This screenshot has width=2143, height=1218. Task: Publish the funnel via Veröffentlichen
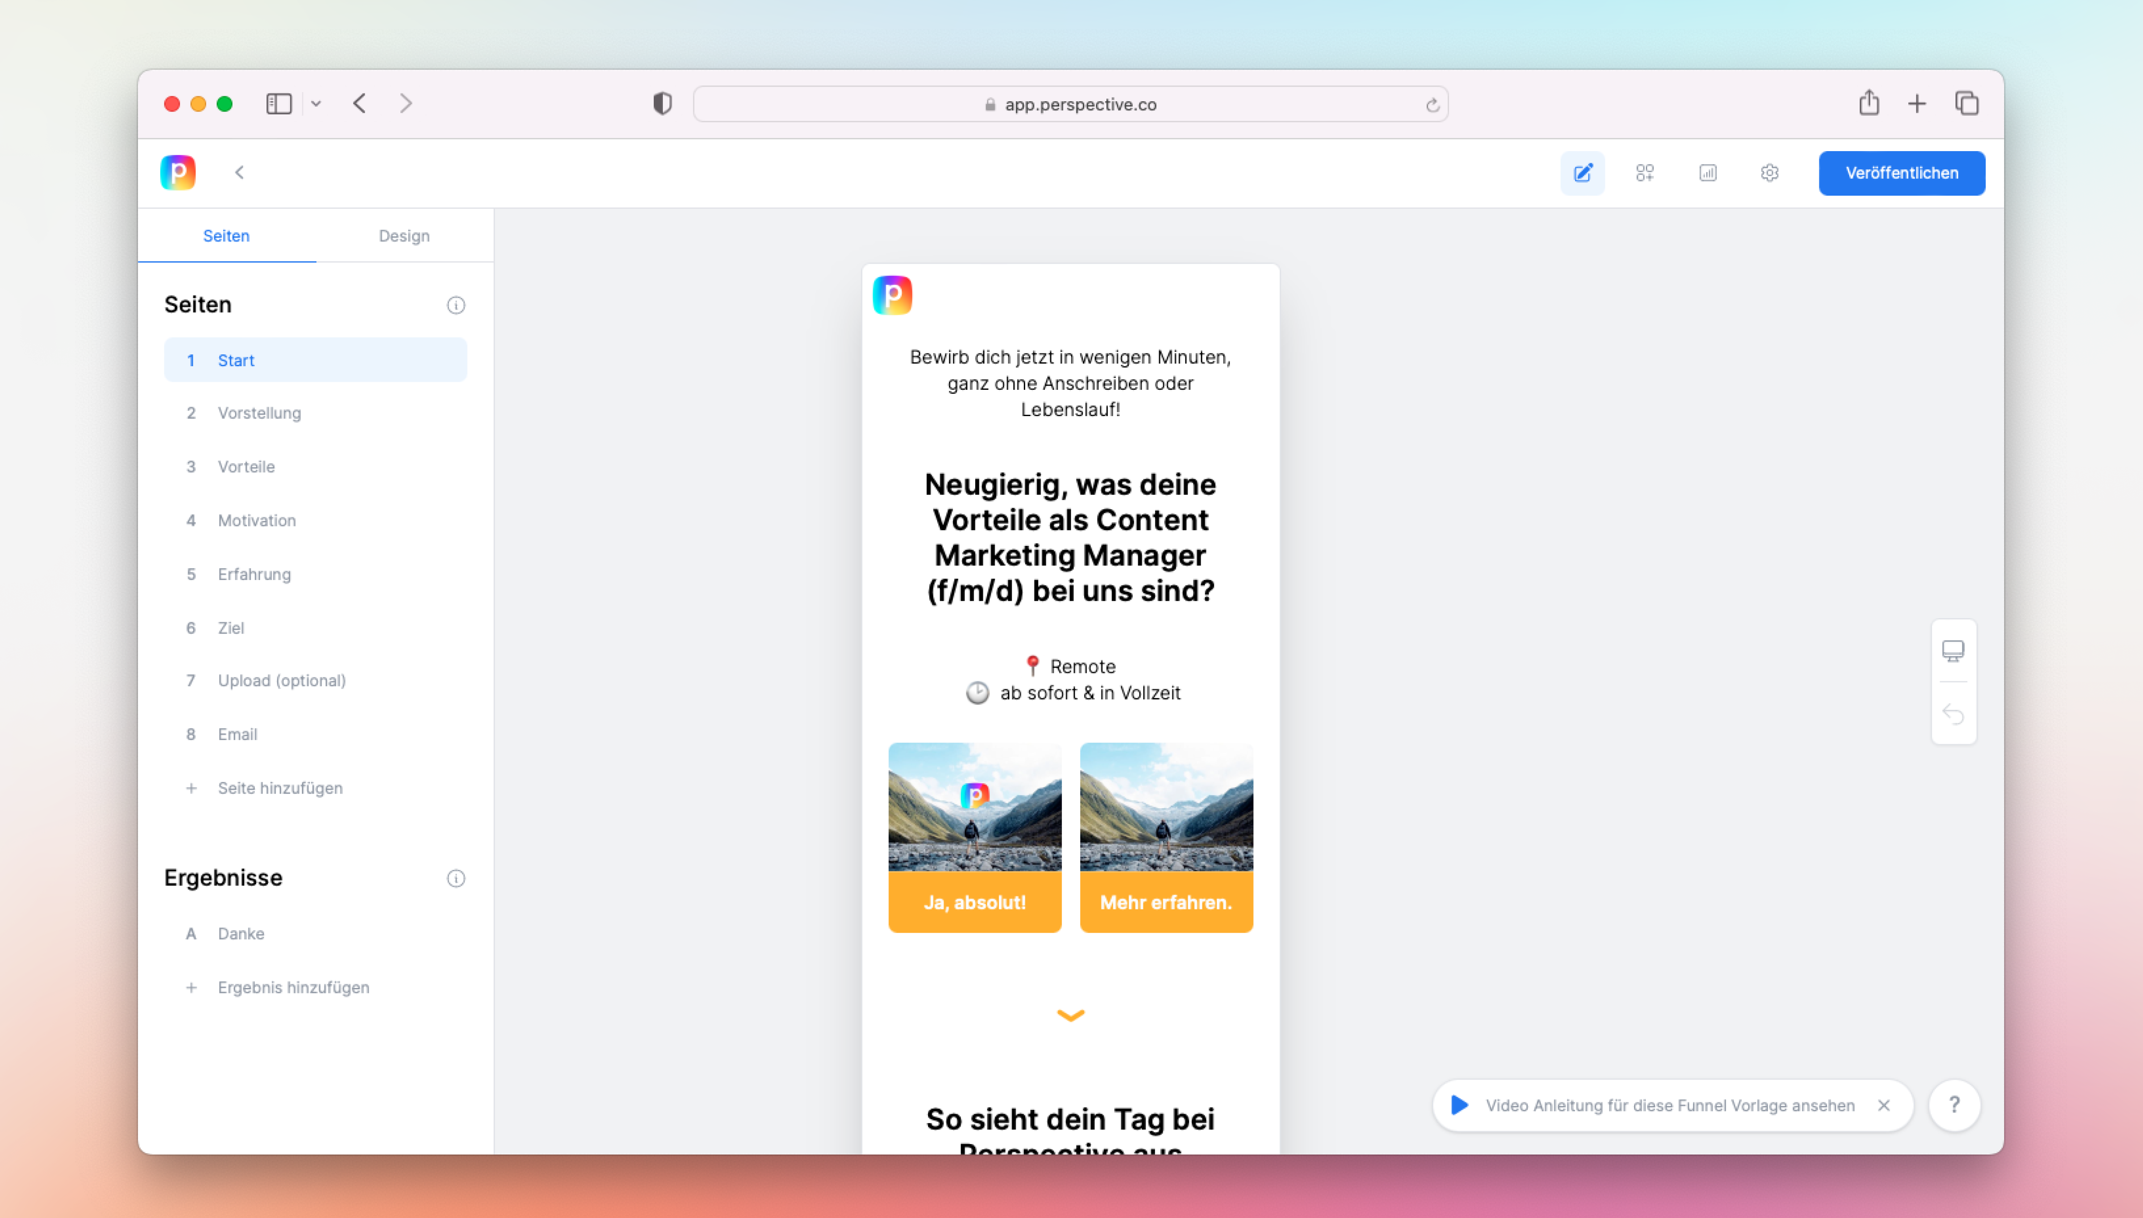click(x=1901, y=172)
